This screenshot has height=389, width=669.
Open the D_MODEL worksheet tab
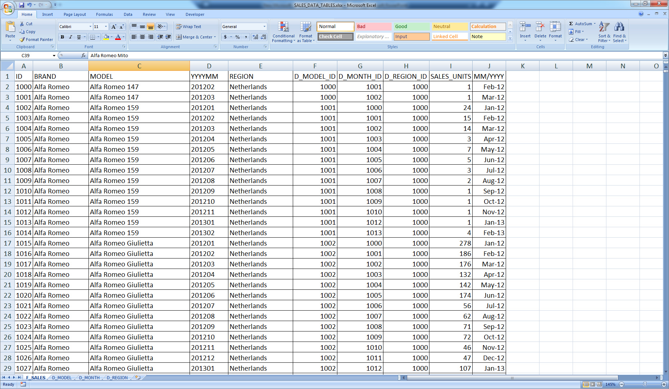tap(62, 378)
